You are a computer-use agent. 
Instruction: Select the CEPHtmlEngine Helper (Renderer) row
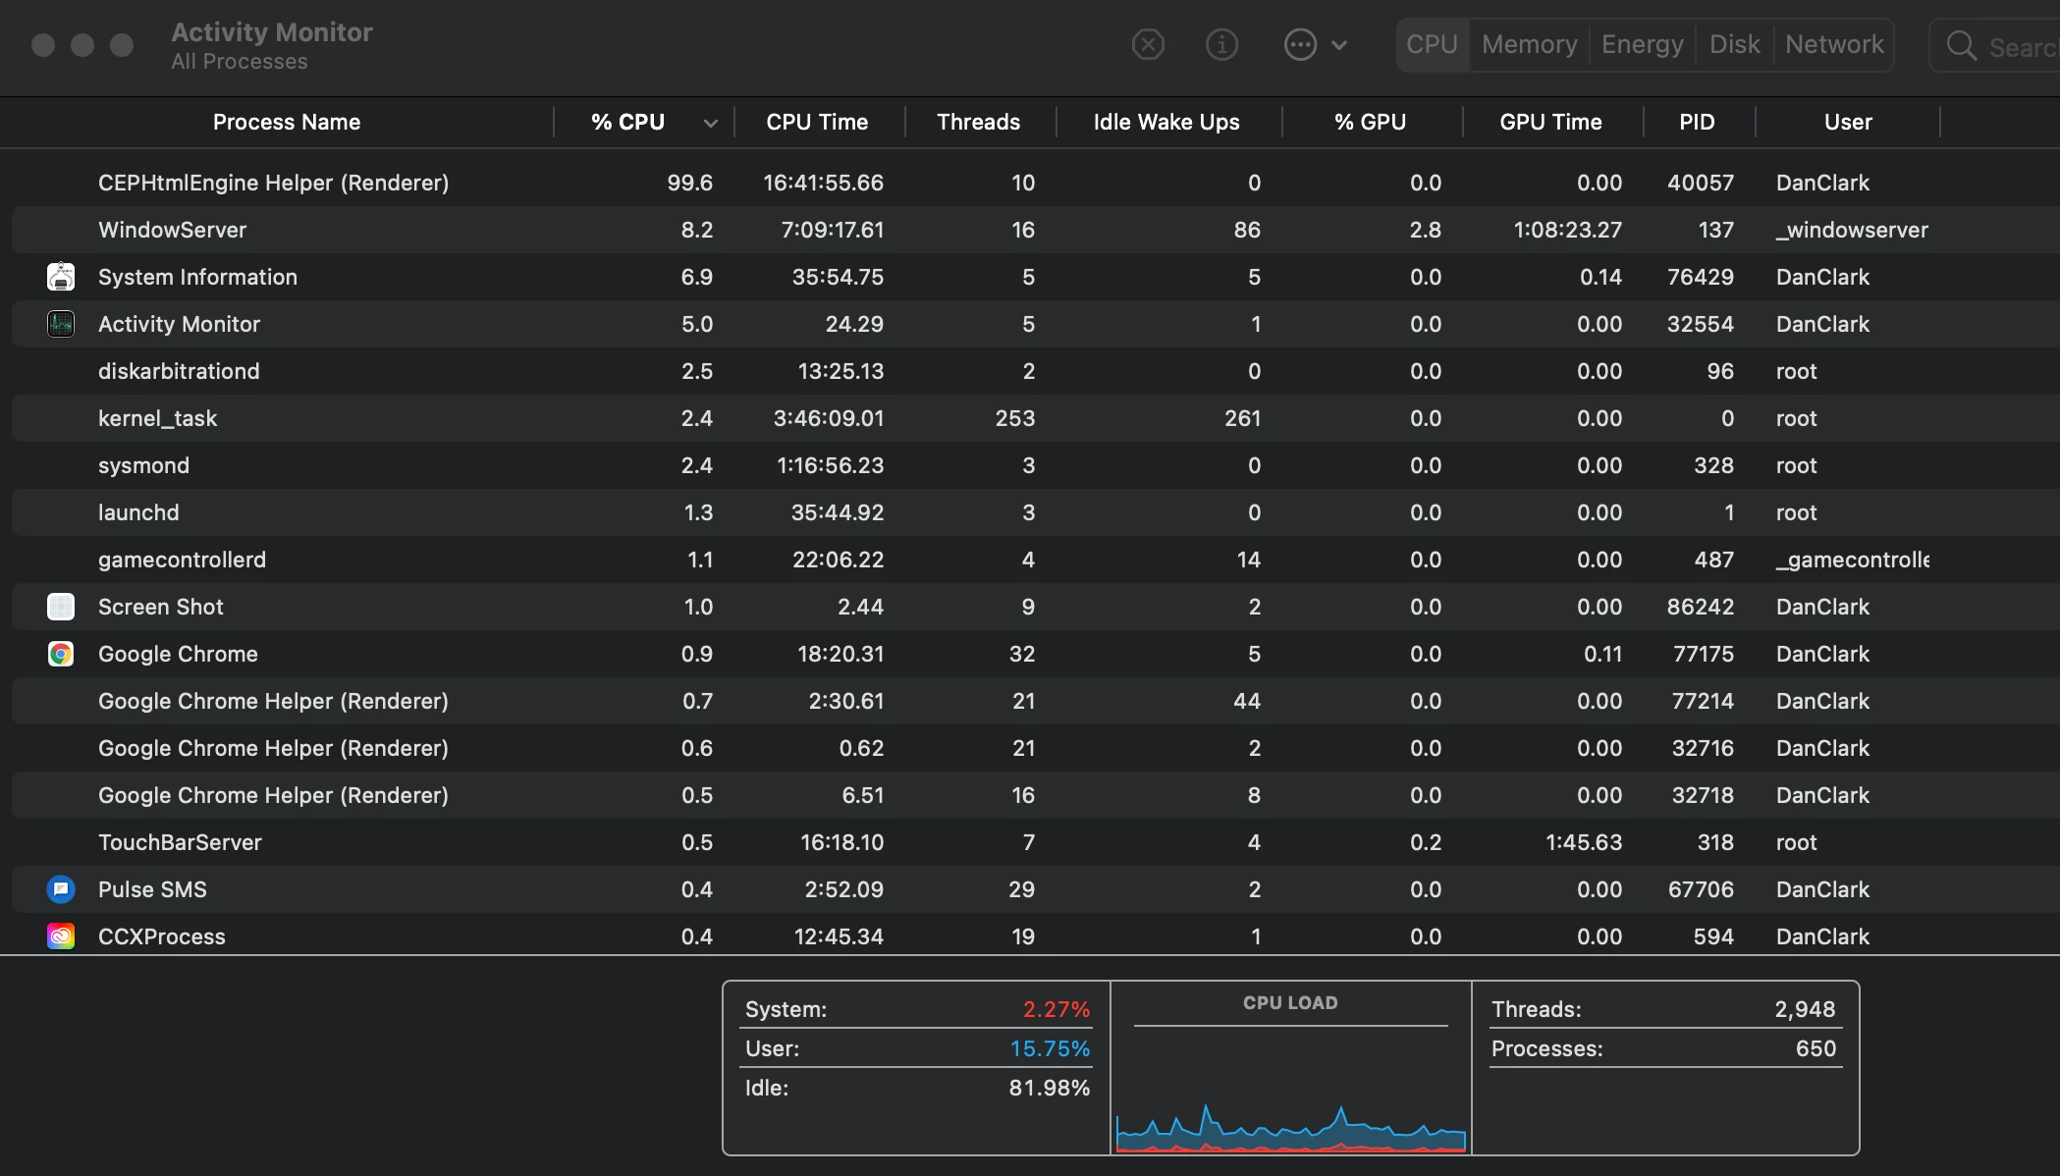pyautogui.click(x=273, y=183)
